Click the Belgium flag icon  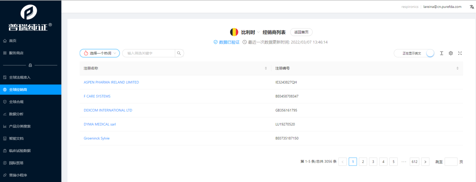[234, 32]
